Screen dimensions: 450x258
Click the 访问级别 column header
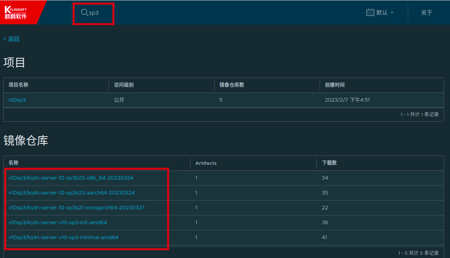(x=124, y=85)
